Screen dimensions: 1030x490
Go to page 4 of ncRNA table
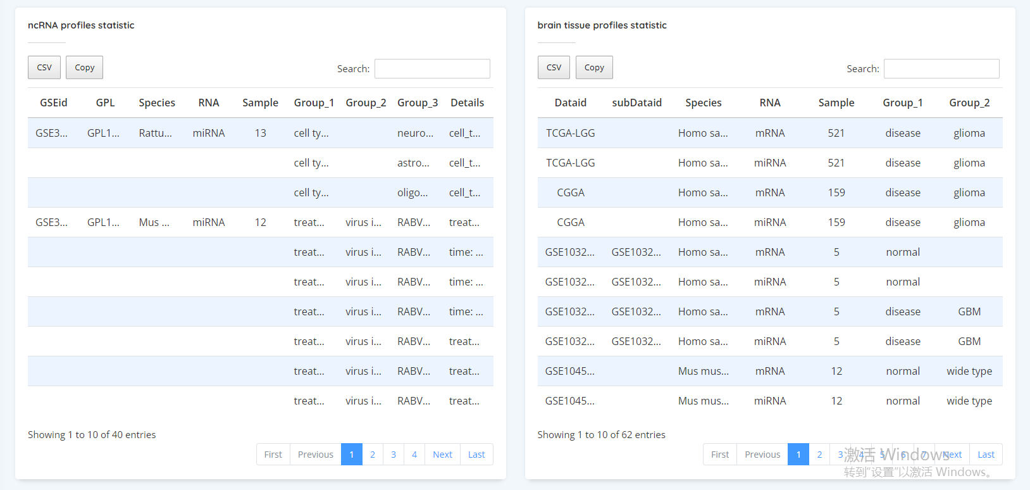(x=414, y=455)
